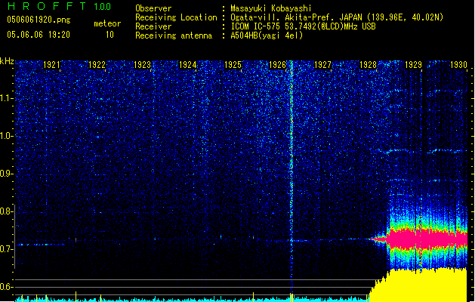The image size is (475, 302).
Task: Click the A504HB(yagi 4el) antenna text
Action: [x=267, y=35]
